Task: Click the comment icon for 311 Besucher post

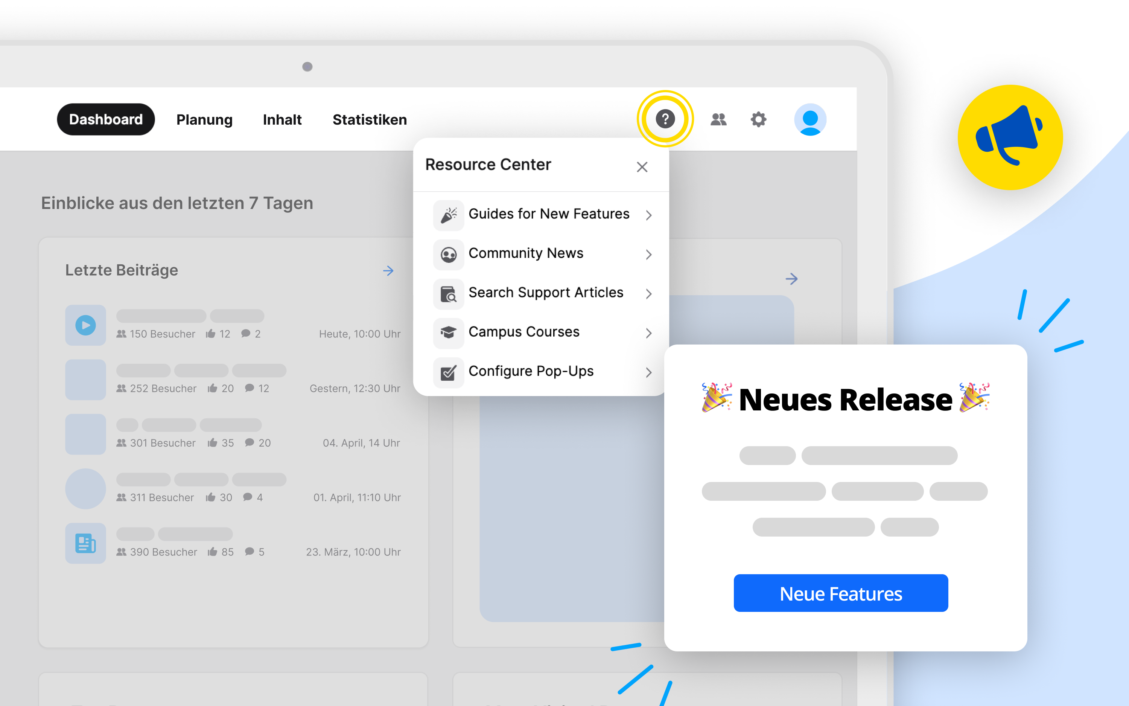Action: [248, 497]
